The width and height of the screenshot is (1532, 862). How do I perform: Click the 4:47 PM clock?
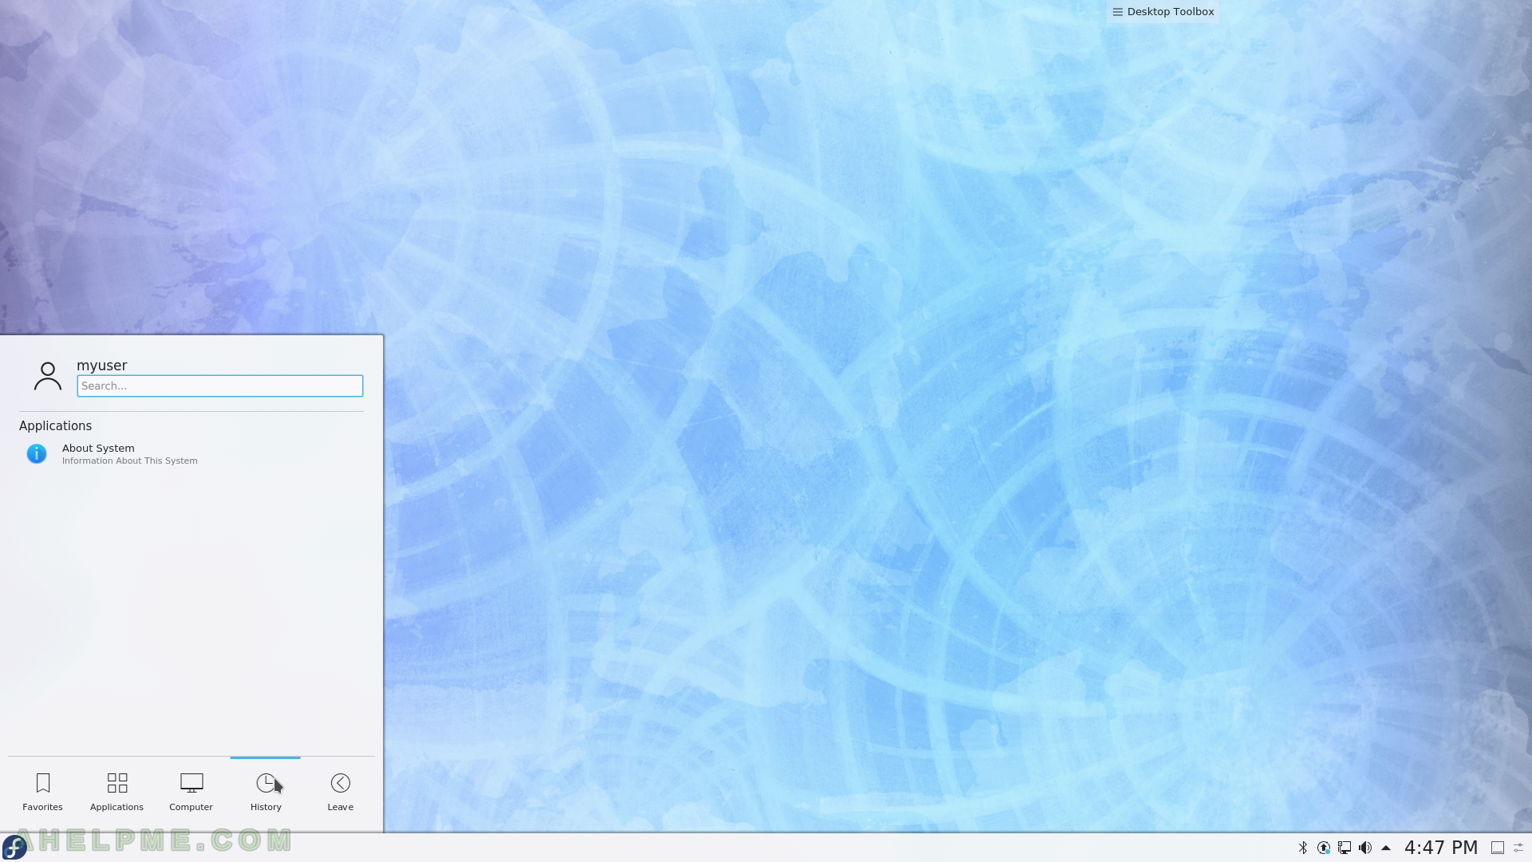pyautogui.click(x=1441, y=848)
